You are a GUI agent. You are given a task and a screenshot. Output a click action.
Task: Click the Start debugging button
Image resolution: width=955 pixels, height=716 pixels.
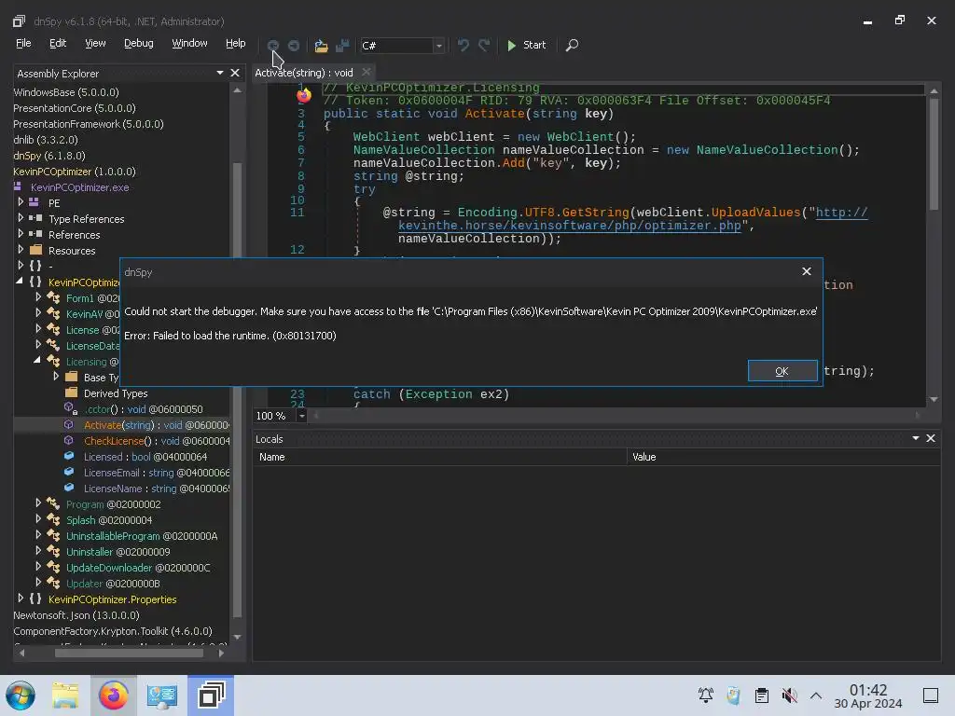coord(526,45)
